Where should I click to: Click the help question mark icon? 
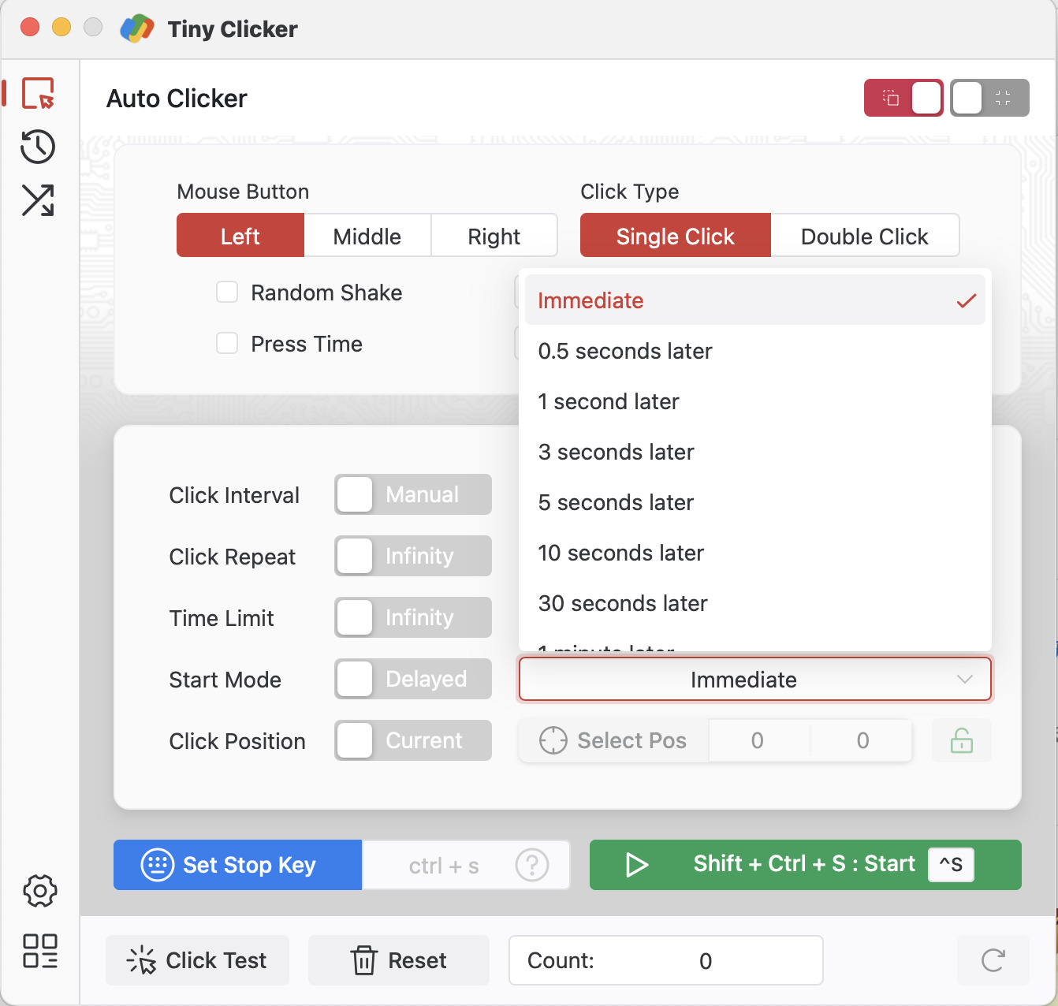click(x=532, y=865)
